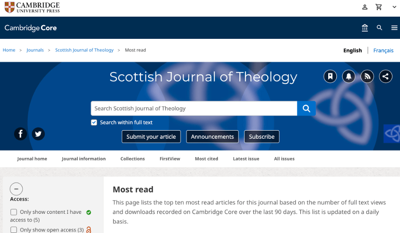Click the institution login icon

click(365, 28)
